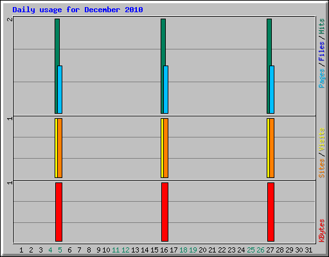
Task: Click the cyan Pages bar for day 16
Action: (x=166, y=89)
